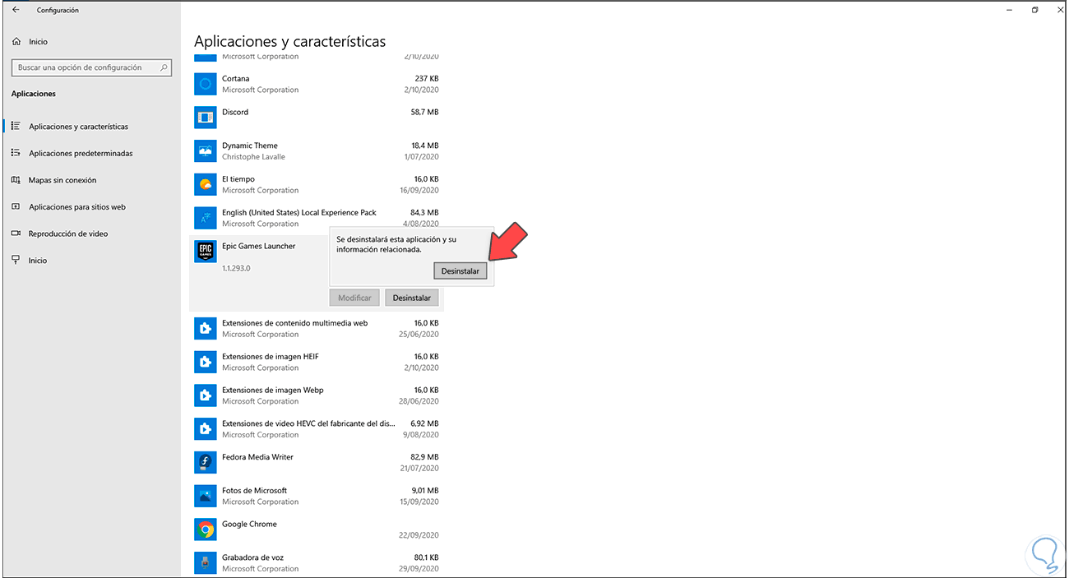Confirm Desinstalar in the popup dialog
Viewport: 1069px width, 578px height.
460,271
